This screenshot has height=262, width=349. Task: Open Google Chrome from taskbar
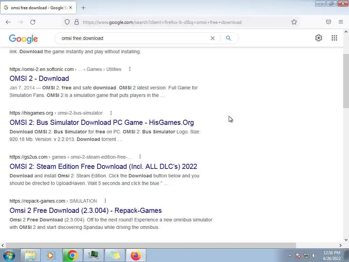tap(72, 255)
